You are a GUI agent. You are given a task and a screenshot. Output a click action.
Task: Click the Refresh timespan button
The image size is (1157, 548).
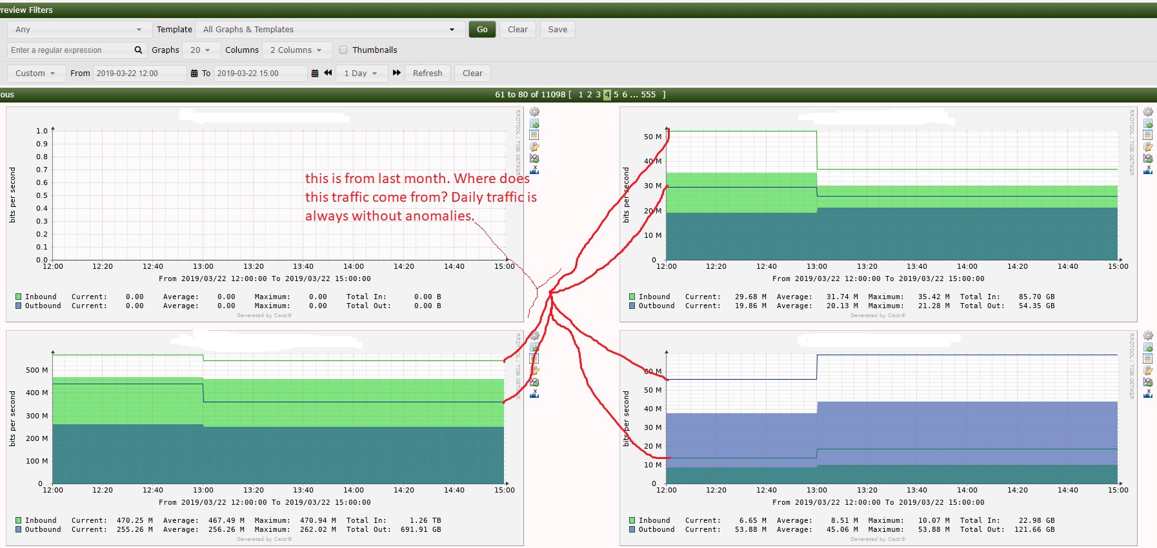pyautogui.click(x=427, y=73)
